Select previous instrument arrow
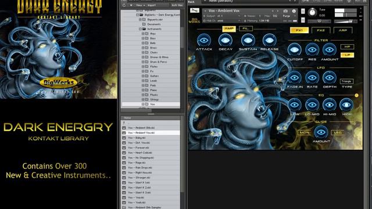The width and height of the screenshot is (372, 209). click(x=273, y=11)
